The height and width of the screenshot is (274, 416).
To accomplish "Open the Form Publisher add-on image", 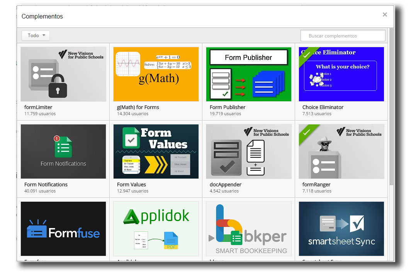I will [249, 74].
